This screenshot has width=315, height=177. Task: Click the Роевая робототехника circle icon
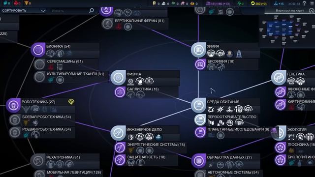click(14, 132)
